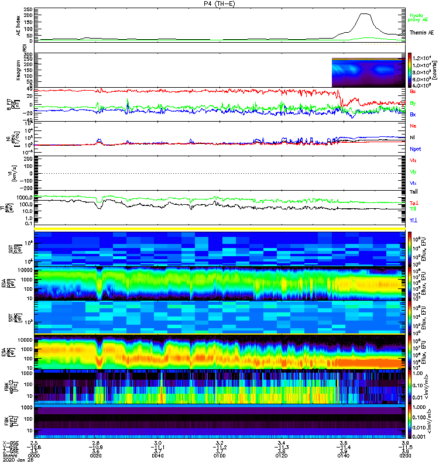Click the 0040 time tick label
439x468 pixels.
[x=157, y=456]
